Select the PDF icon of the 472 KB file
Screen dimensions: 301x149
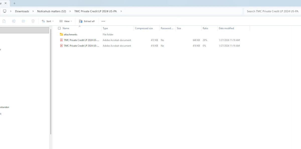click(61, 40)
